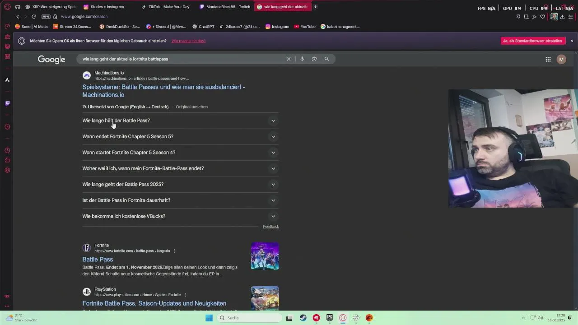Viewport: 578px width, 325px height.
Task: Open the Discord bookmark
Action: [166, 27]
